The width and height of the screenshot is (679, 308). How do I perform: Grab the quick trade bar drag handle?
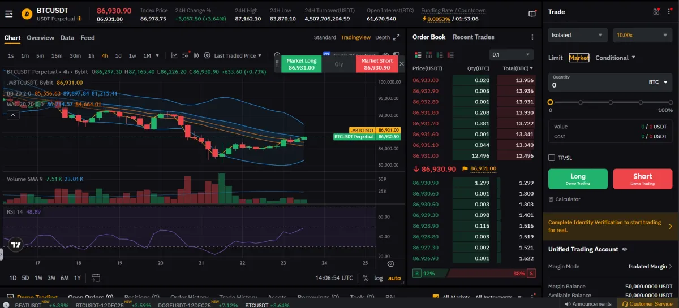(x=277, y=64)
